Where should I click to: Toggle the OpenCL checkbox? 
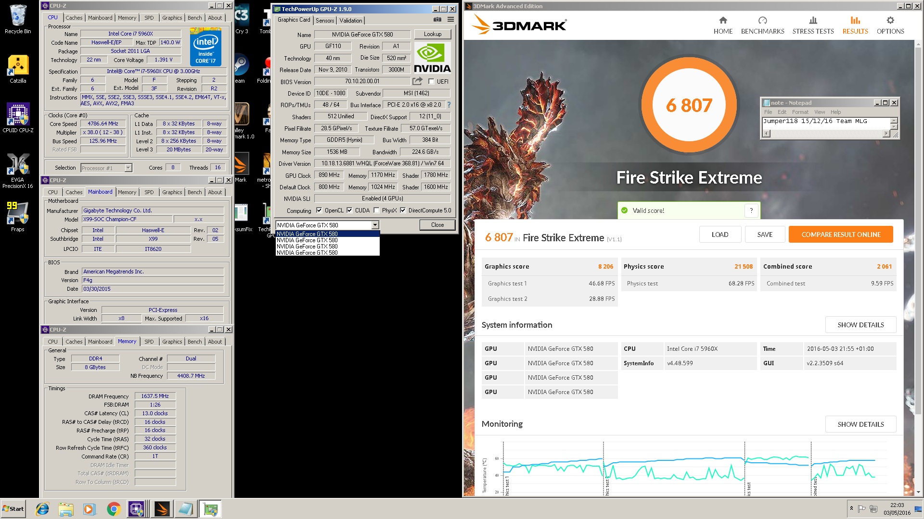coord(319,210)
